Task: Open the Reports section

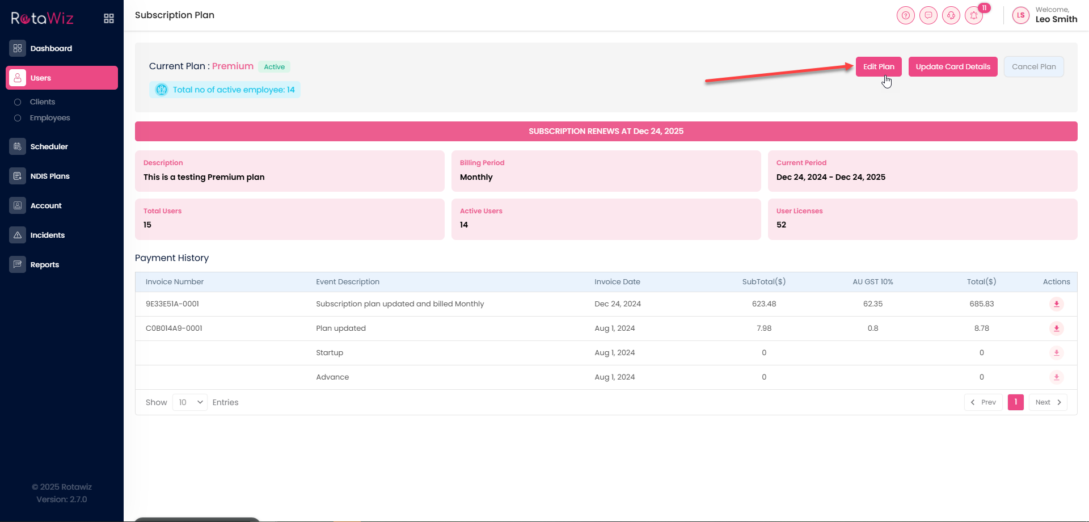Action: click(x=44, y=264)
